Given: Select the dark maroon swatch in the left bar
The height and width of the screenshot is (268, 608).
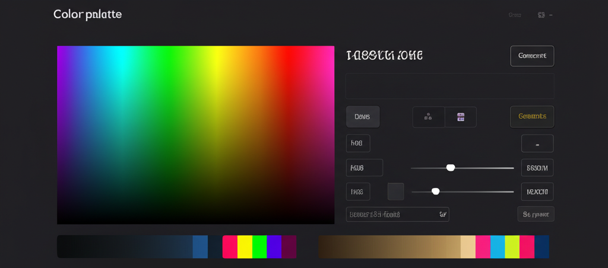Looking at the screenshot, I should pyautogui.click(x=289, y=247).
